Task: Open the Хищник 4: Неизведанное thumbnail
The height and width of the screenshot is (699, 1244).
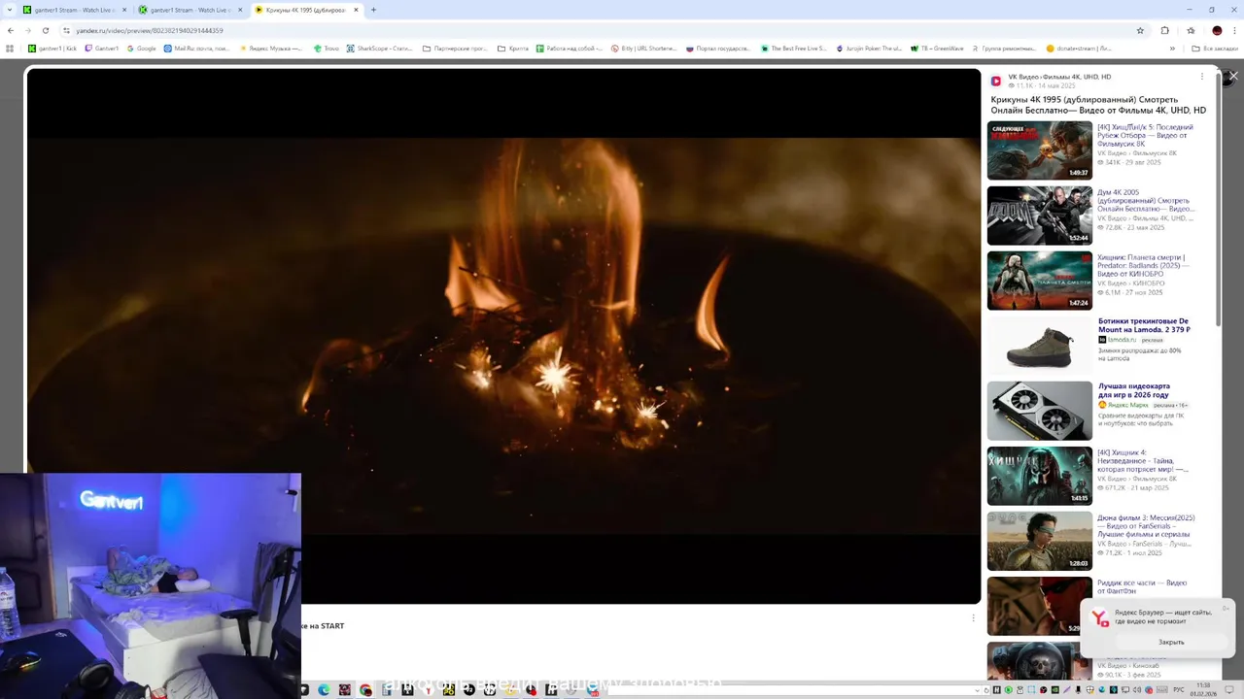Action: [1040, 476]
